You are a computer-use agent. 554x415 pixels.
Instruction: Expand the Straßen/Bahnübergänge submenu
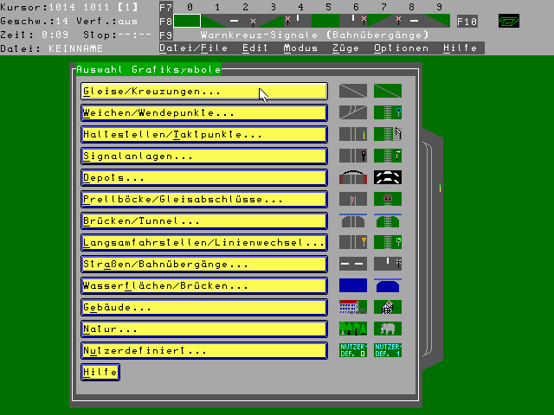click(203, 264)
